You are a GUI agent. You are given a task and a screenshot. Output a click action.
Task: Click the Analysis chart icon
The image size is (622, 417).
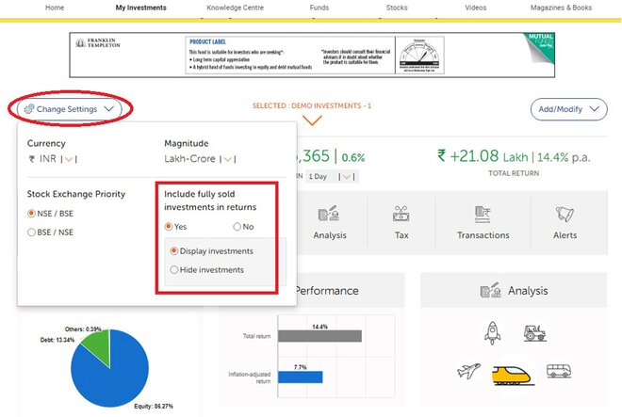(329, 216)
